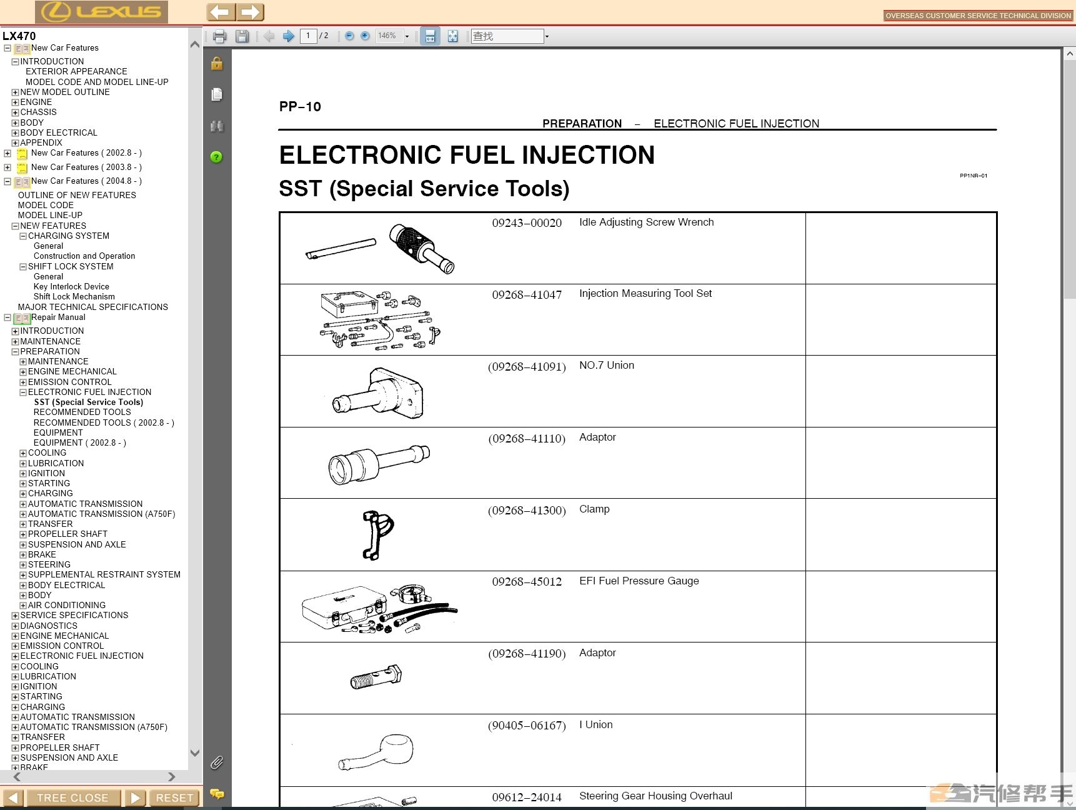Click the forward arrow navigation button
Screen dimensions: 1076x810
pyautogui.click(x=250, y=12)
